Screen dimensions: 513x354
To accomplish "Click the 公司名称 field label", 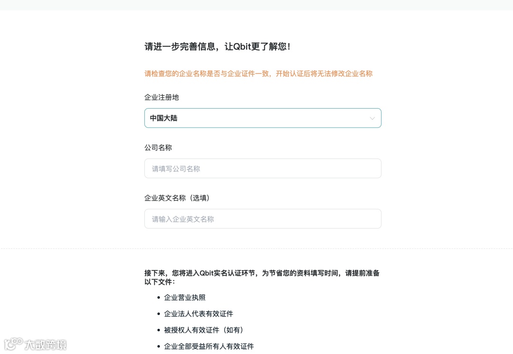I will pos(158,148).
